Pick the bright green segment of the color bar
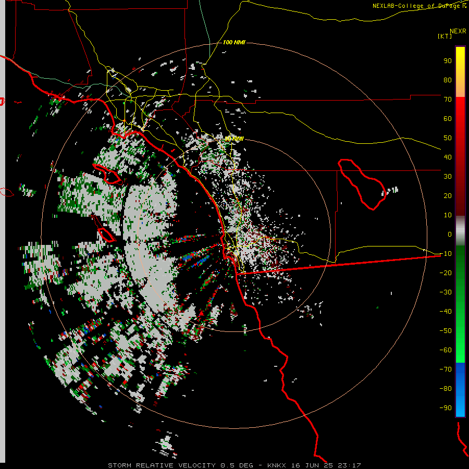This screenshot has height=469, width=469. point(460,344)
